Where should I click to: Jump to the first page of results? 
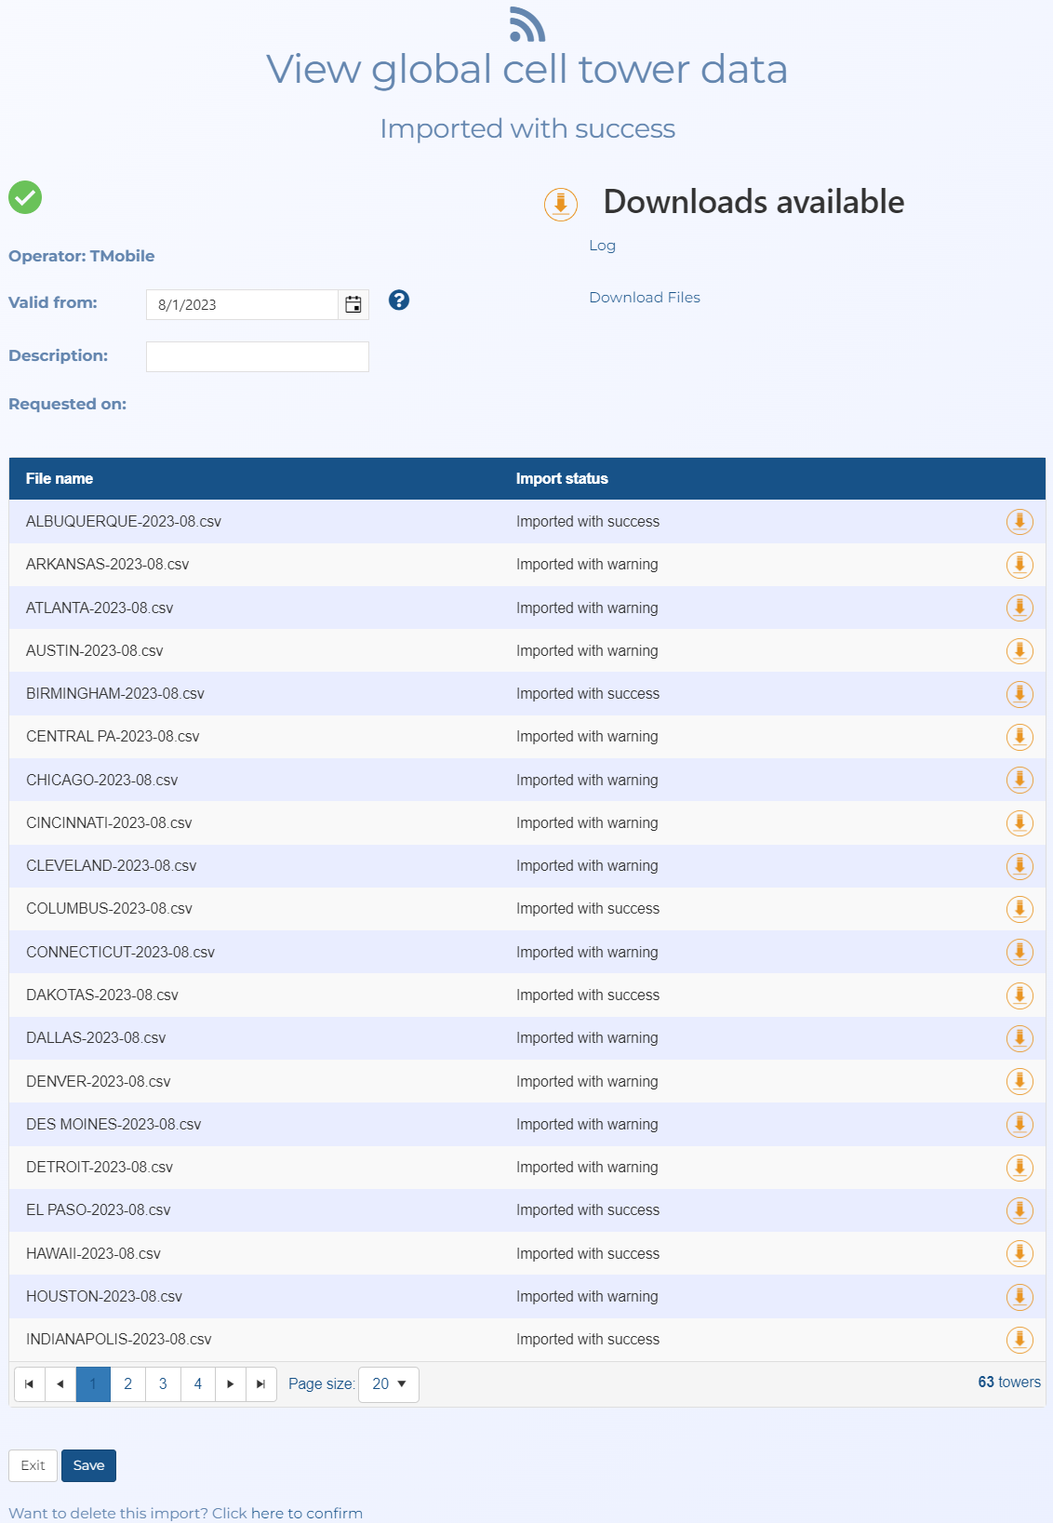[30, 1384]
